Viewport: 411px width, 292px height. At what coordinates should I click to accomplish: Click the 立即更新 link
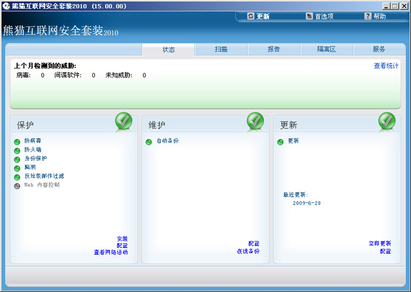pos(379,243)
